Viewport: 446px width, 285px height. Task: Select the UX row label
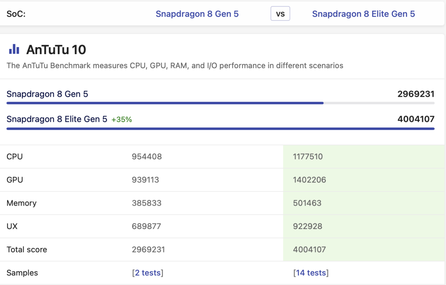pyautogui.click(x=12, y=226)
